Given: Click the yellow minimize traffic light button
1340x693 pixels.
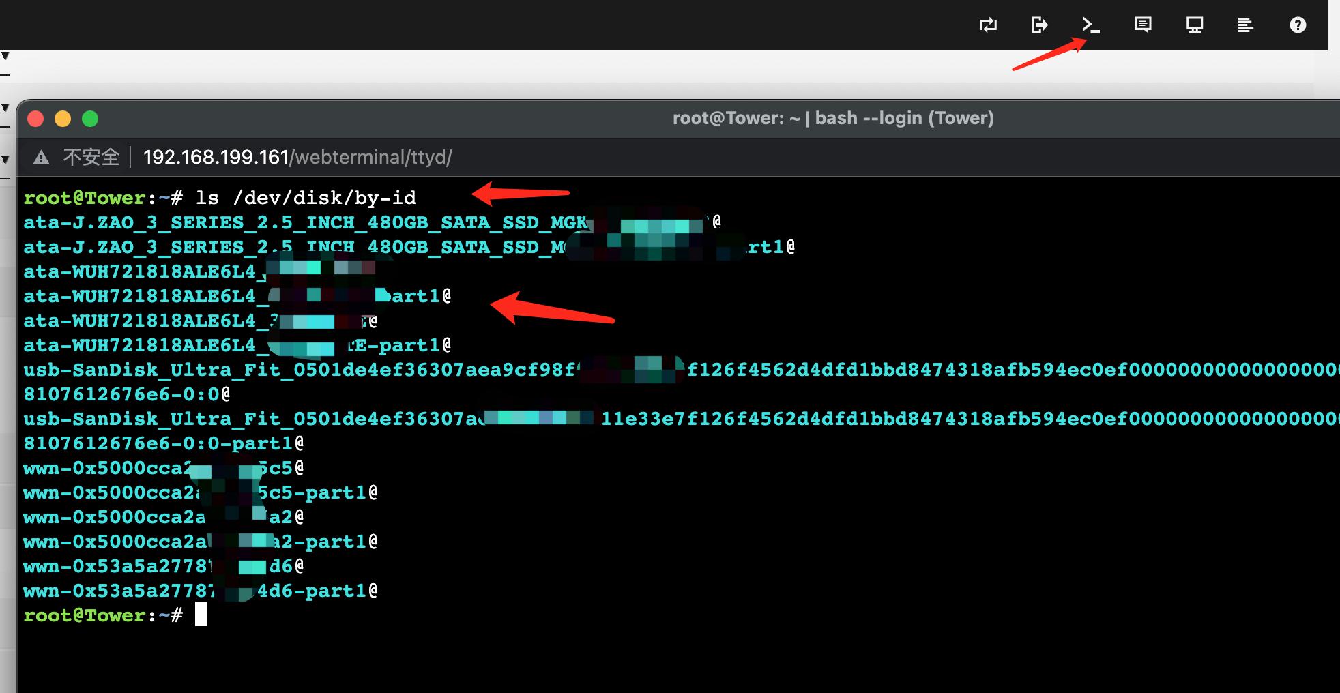Looking at the screenshot, I should 63,118.
